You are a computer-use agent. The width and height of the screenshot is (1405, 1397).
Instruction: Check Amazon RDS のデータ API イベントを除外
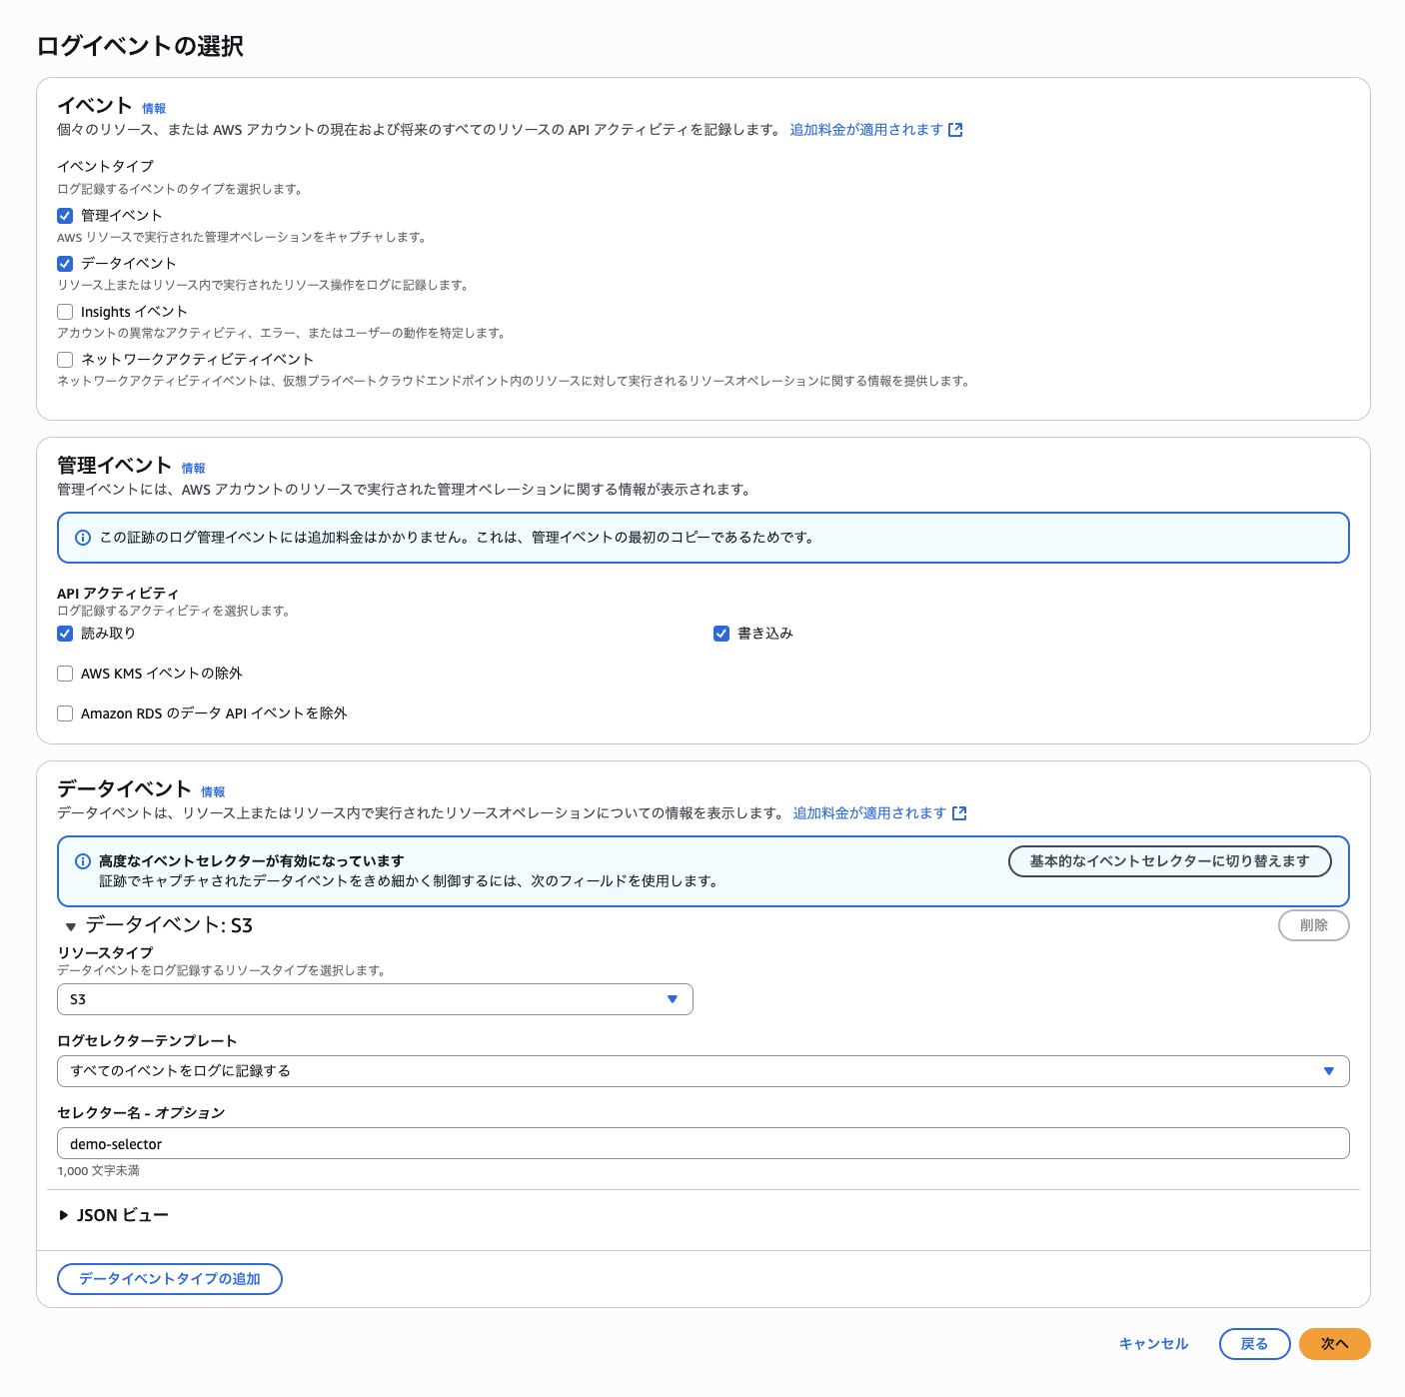65,713
